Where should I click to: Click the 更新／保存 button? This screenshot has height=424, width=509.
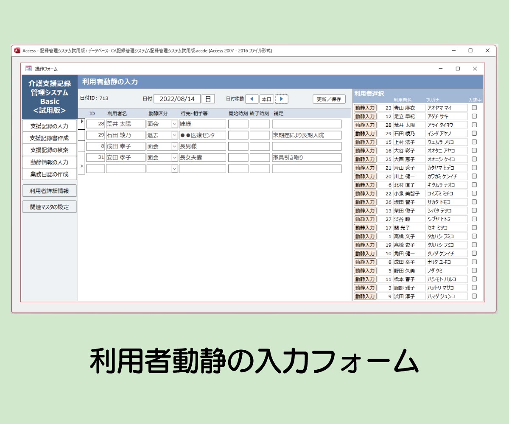[329, 99]
